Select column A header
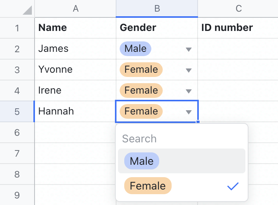The width and height of the screenshot is (278, 205). click(x=75, y=9)
